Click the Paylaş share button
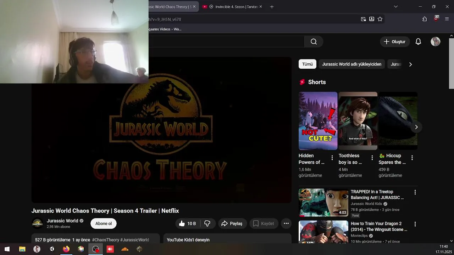This screenshot has width=454, height=255. pos(232,223)
